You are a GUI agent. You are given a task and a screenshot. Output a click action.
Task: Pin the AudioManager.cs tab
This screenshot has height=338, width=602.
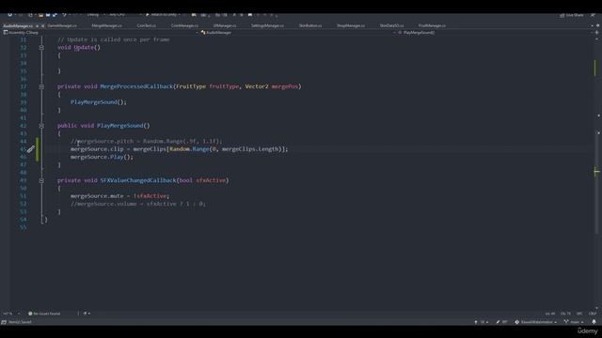[x=38, y=26]
